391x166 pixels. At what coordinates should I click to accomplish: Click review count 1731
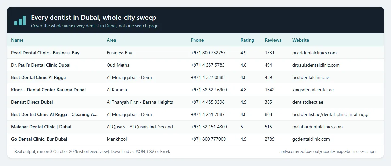click(x=269, y=53)
